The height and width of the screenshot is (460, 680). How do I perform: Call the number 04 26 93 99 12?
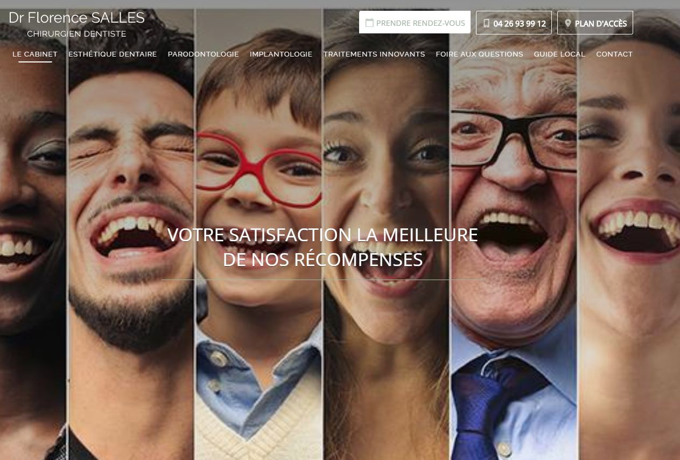pos(514,23)
